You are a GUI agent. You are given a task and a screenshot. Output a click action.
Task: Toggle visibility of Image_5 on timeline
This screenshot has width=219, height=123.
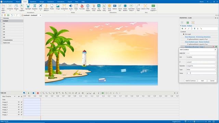click(x=19, y=105)
